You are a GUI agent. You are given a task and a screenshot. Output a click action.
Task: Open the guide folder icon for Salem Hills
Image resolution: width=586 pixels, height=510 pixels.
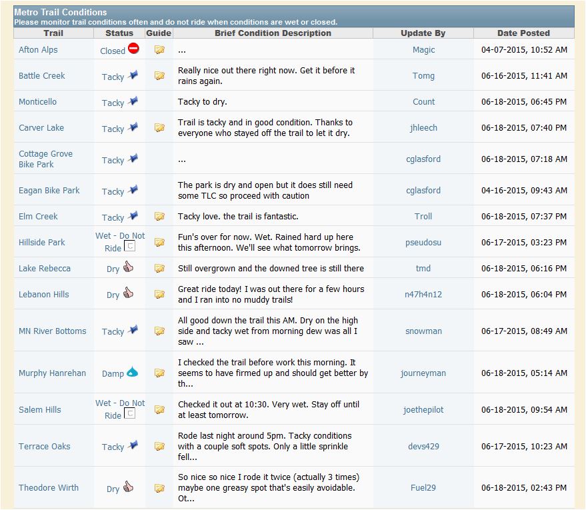(x=159, y=410)
